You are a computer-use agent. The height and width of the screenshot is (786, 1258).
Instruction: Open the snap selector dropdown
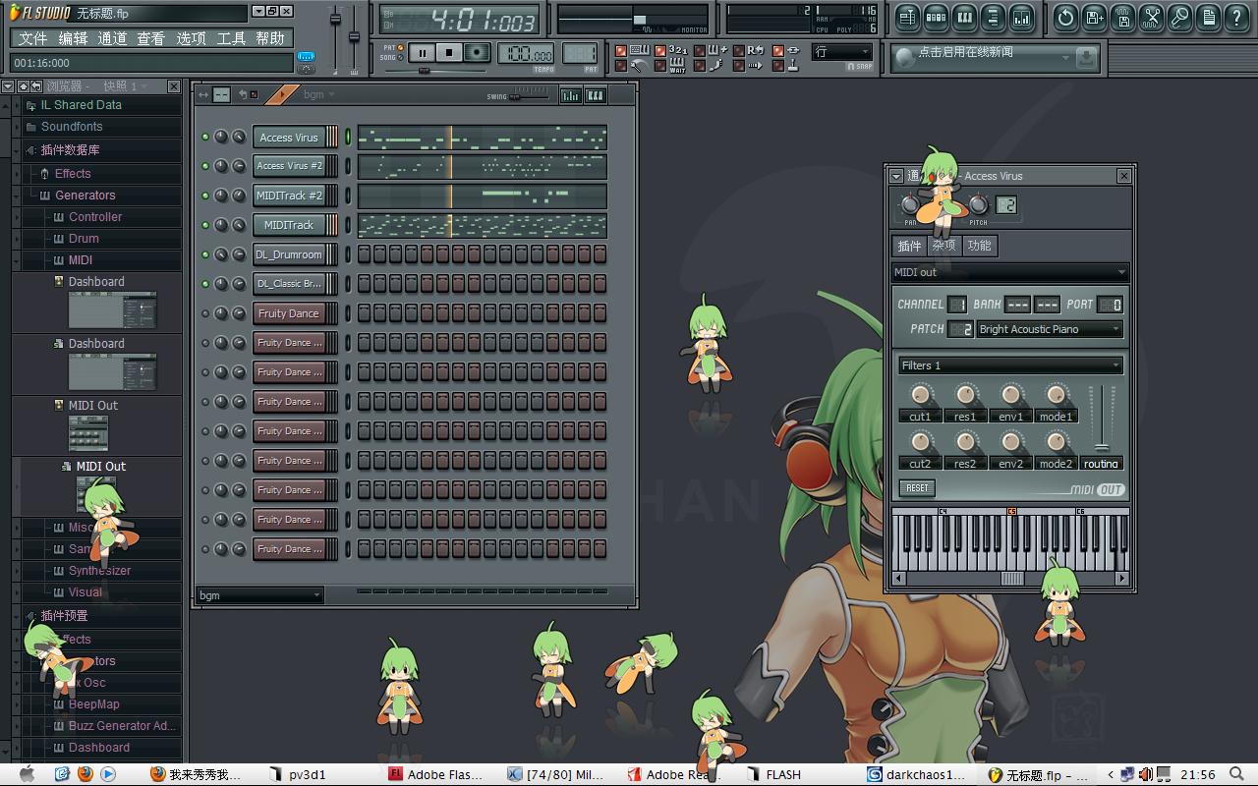(x=842, y=52)
